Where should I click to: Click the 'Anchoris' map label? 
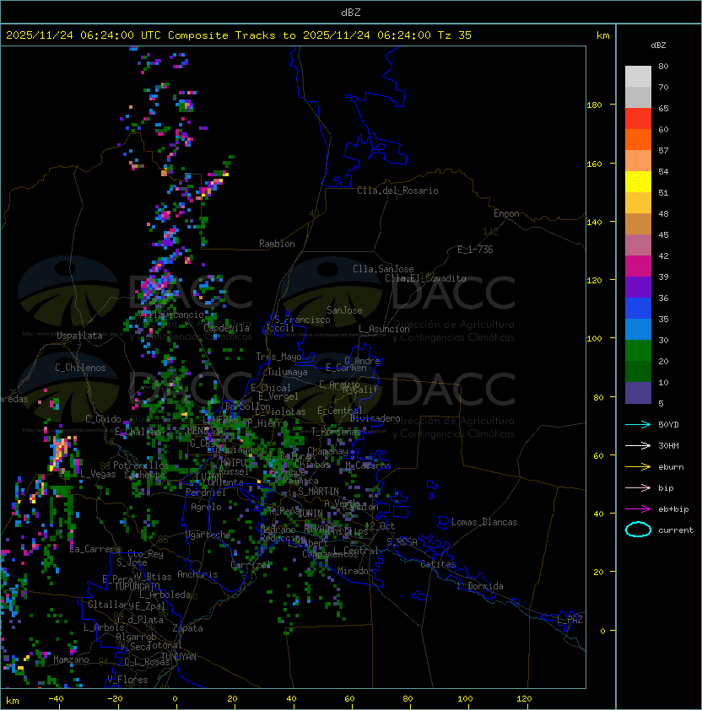point(197,574)
